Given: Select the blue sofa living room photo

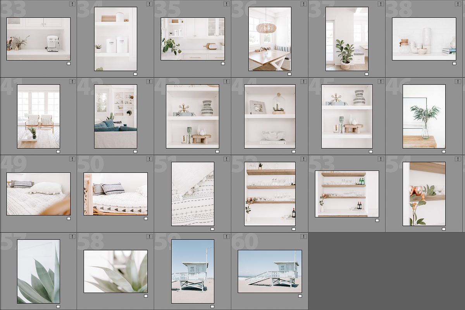Looking at the screenshot, I should pos(115,116).
